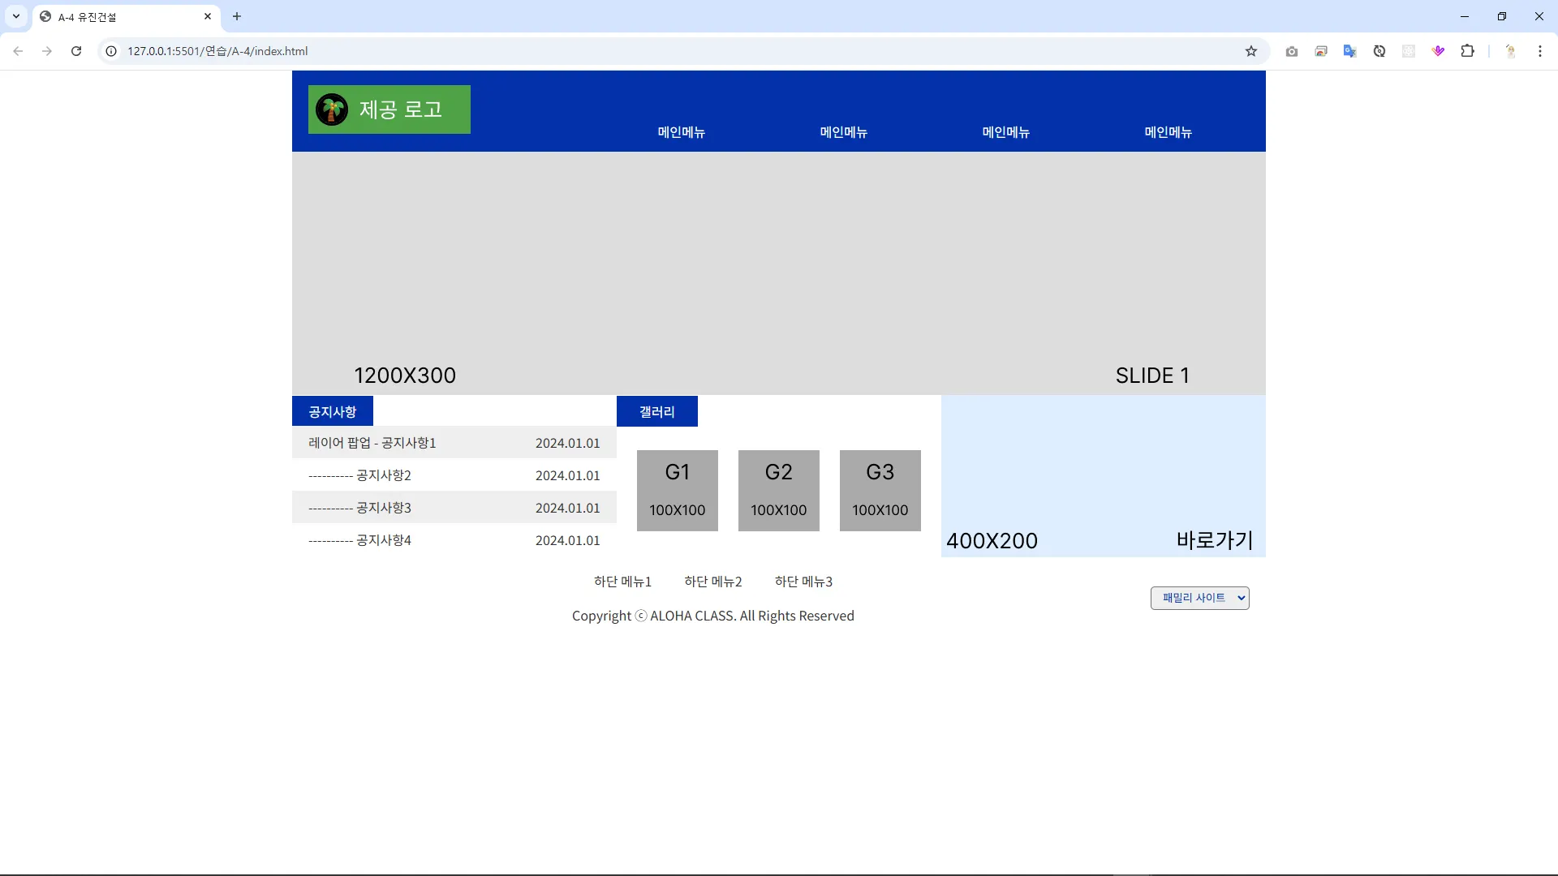Click the G2 gallery thumbnail
Viewport: 1558px width, 876px height.
(778, 491)
